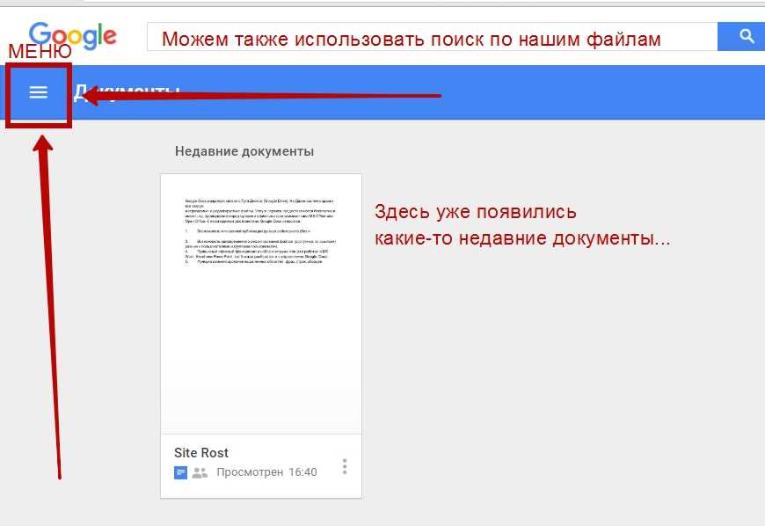Open three-dot options for Site Rost

[x=345, y=466]
